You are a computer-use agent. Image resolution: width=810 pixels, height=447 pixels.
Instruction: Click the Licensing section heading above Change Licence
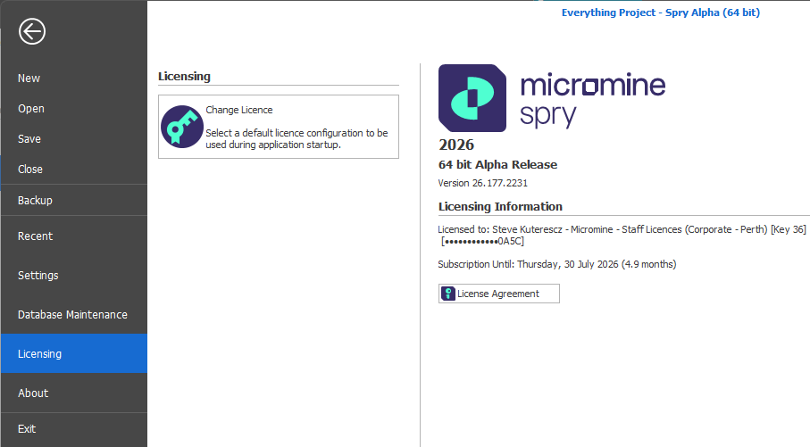pos(184,77)
